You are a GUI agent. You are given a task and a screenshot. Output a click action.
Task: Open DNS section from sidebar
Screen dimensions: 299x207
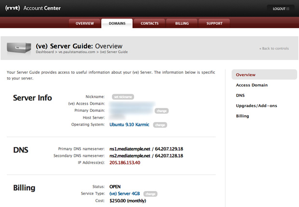[x=240, y=96]
